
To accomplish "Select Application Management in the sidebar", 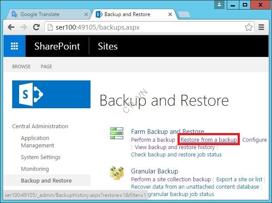I will 37,142.
